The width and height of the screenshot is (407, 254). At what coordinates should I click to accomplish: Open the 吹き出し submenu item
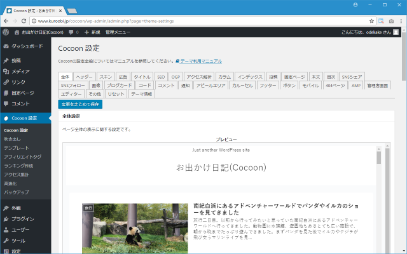coord(13,139)
